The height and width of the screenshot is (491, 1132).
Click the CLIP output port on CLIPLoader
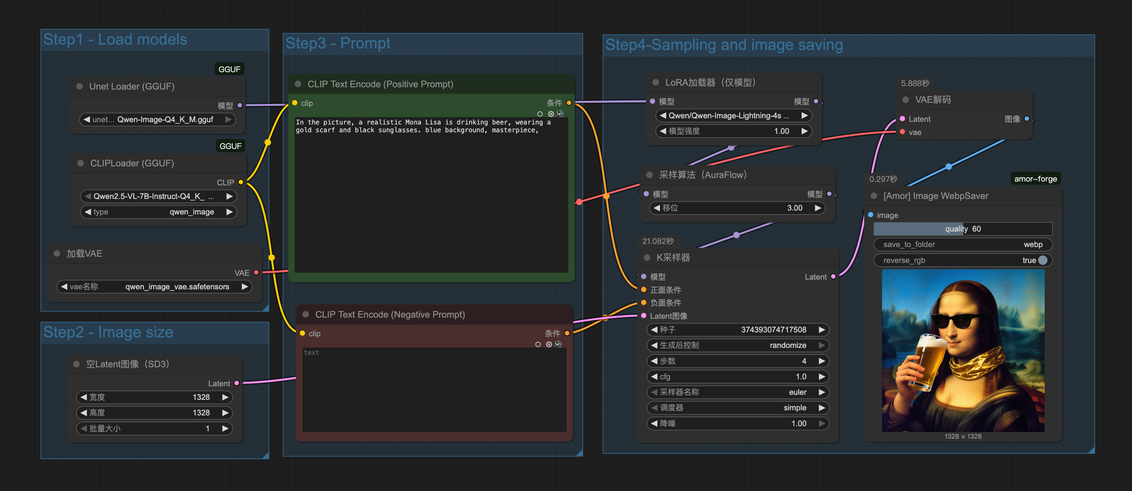pos(241,182)
